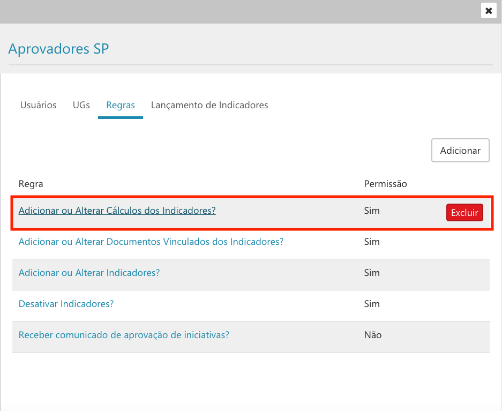Click Sim permission for Documentos Vinculados rule
This screenshot has height=411, width=502.
tap(372, 242)
